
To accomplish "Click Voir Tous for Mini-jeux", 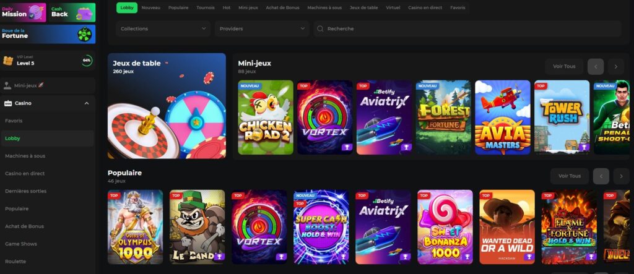I will pos(564,67).
